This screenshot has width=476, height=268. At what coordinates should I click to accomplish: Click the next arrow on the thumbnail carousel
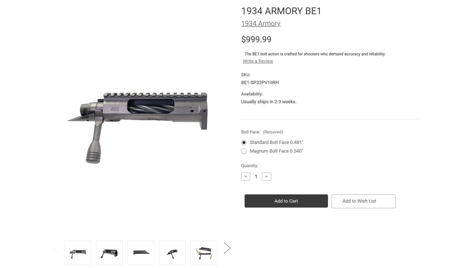click(227, 248)
